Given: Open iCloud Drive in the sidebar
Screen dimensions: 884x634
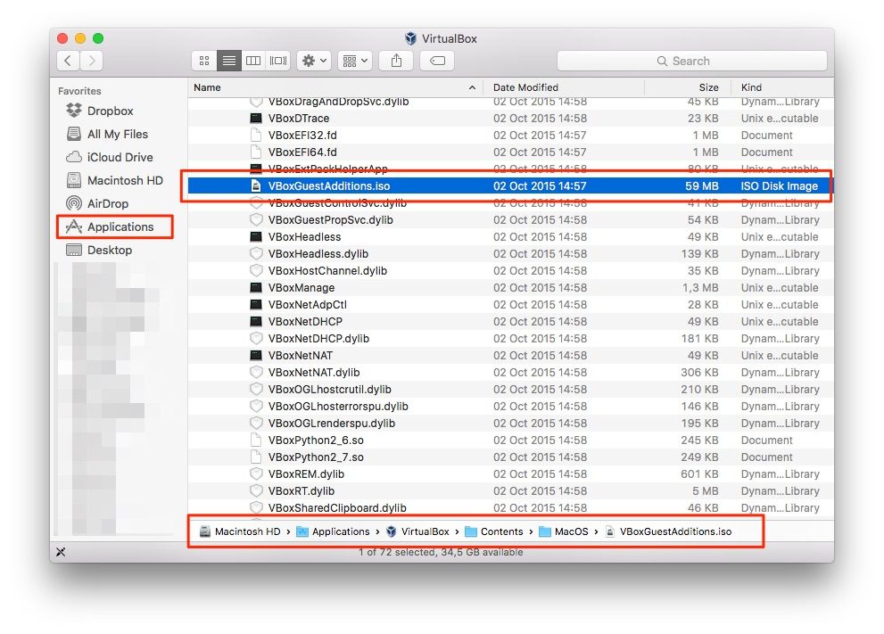Looking at the screenshot, I should [x=110, y=157].
